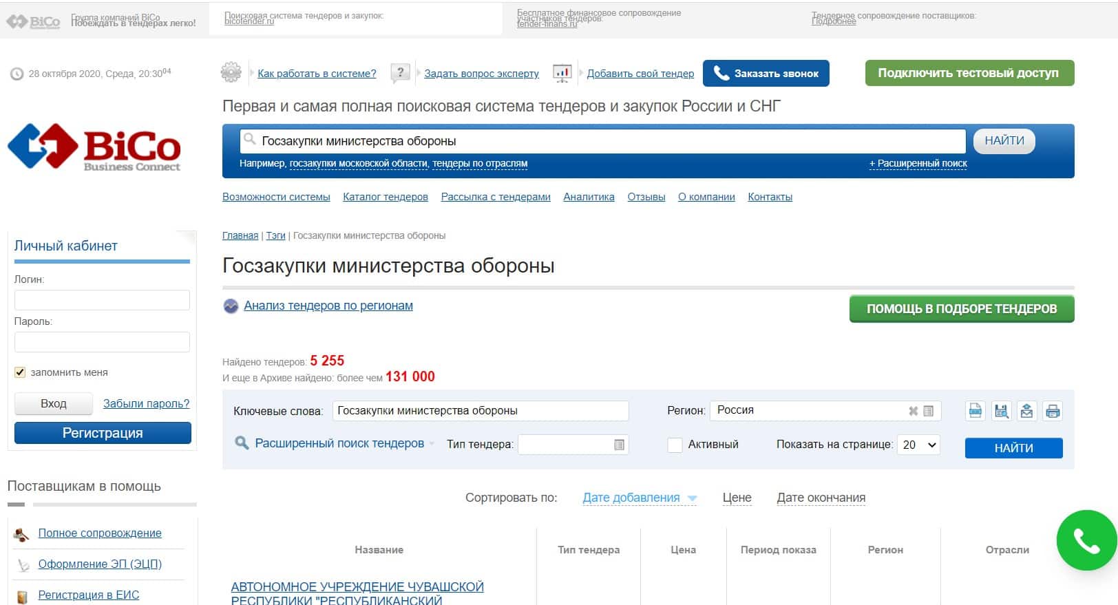The width and height of the screenshot is (1118, 605).
Task: Click the save search floppy disk icon
Action: [x=1001, y=412]
